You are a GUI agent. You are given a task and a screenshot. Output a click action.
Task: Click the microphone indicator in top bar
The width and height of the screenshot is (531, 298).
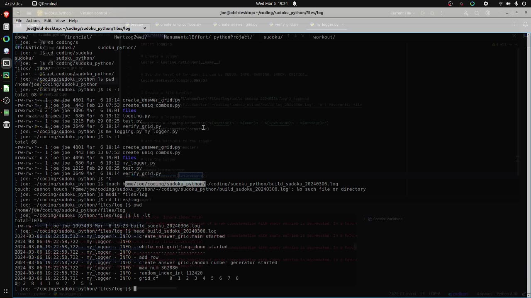tap(516, 4)
